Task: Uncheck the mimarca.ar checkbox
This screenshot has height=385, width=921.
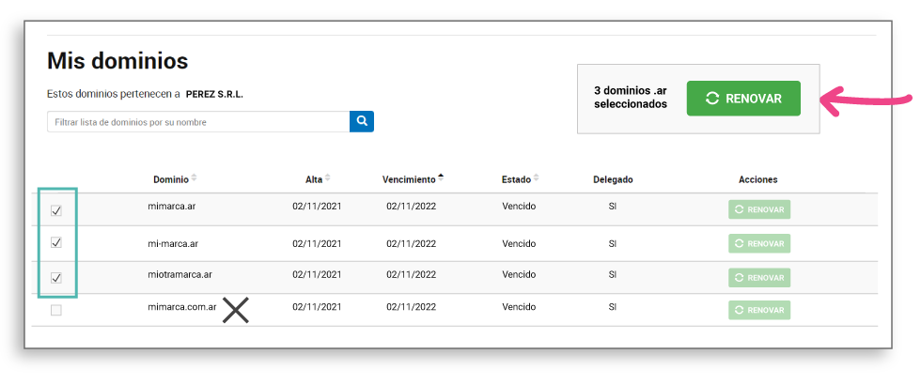Action: point(56,210)
